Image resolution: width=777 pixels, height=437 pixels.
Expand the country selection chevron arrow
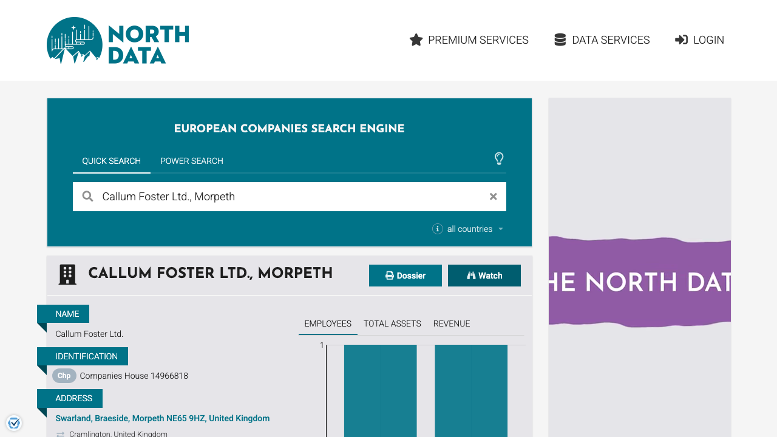coord(501,229)
